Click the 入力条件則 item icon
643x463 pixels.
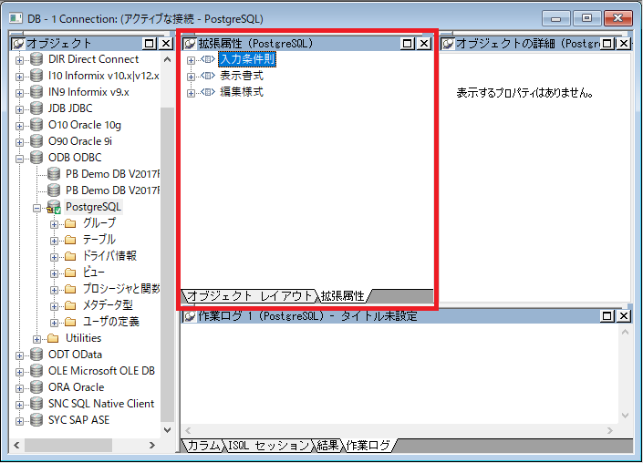[x=208, y=59]
